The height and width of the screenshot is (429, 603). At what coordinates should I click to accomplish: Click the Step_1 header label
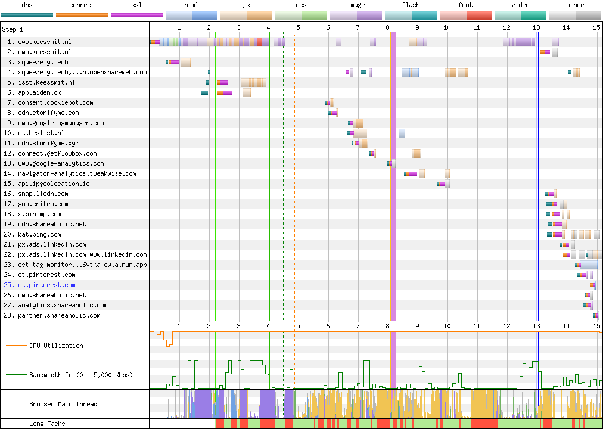click(13, 29)
